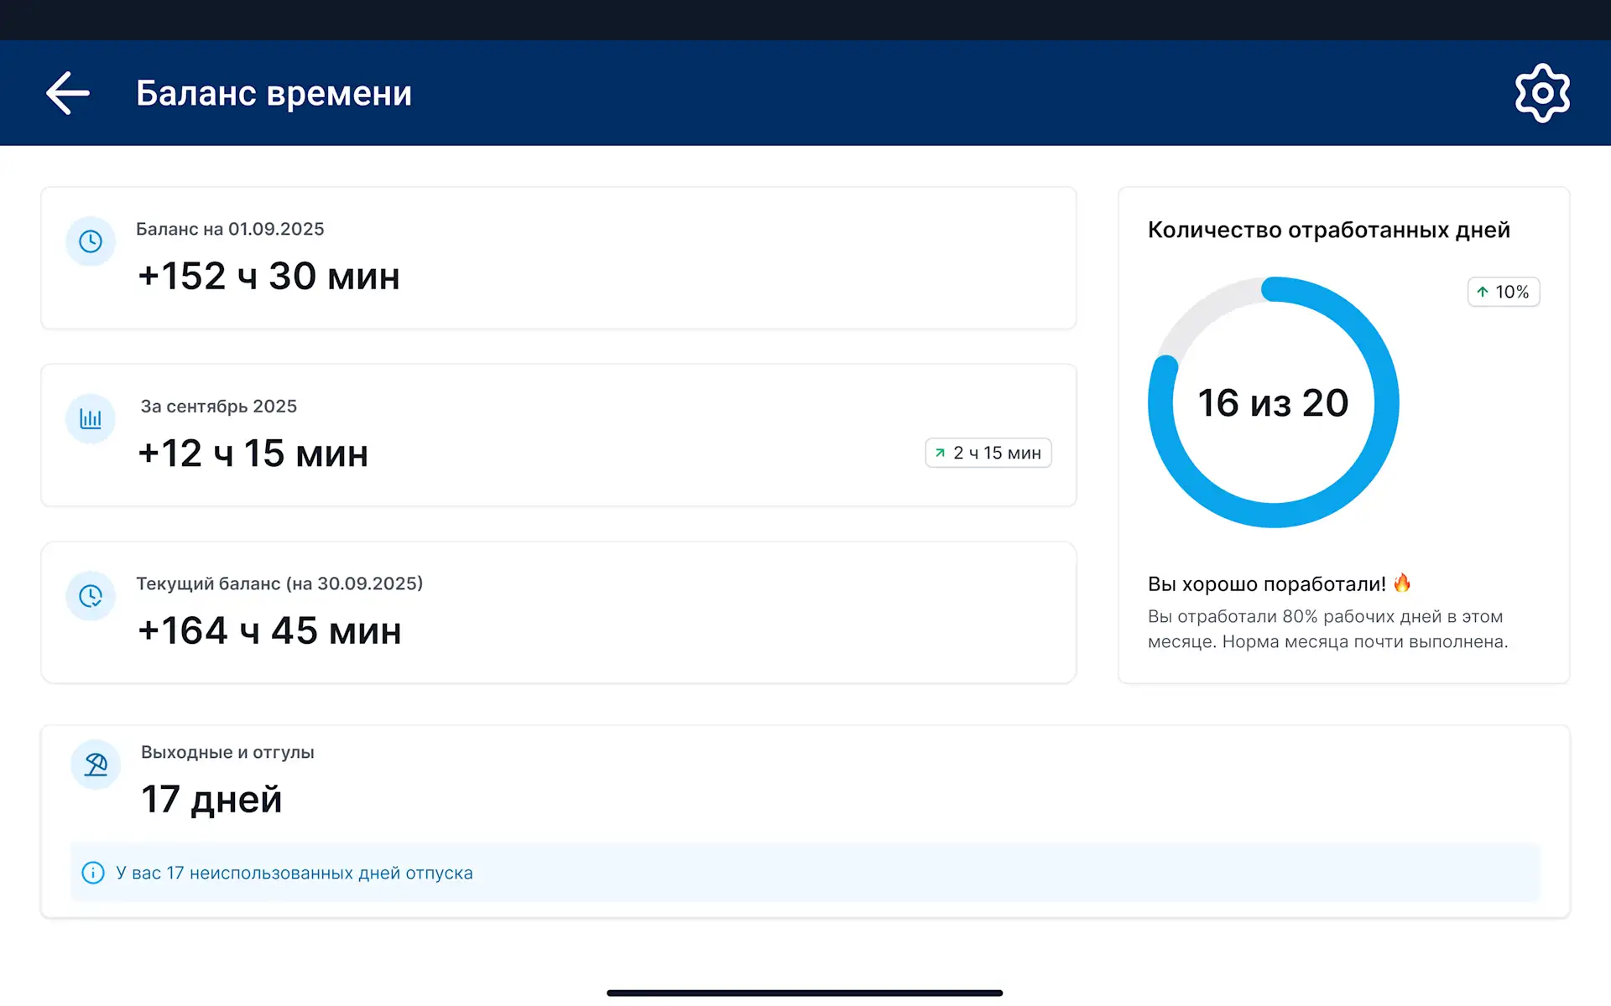
Task: Click the clock icon beside Баланс на 01.09.2025
Action: pos(91,241)
